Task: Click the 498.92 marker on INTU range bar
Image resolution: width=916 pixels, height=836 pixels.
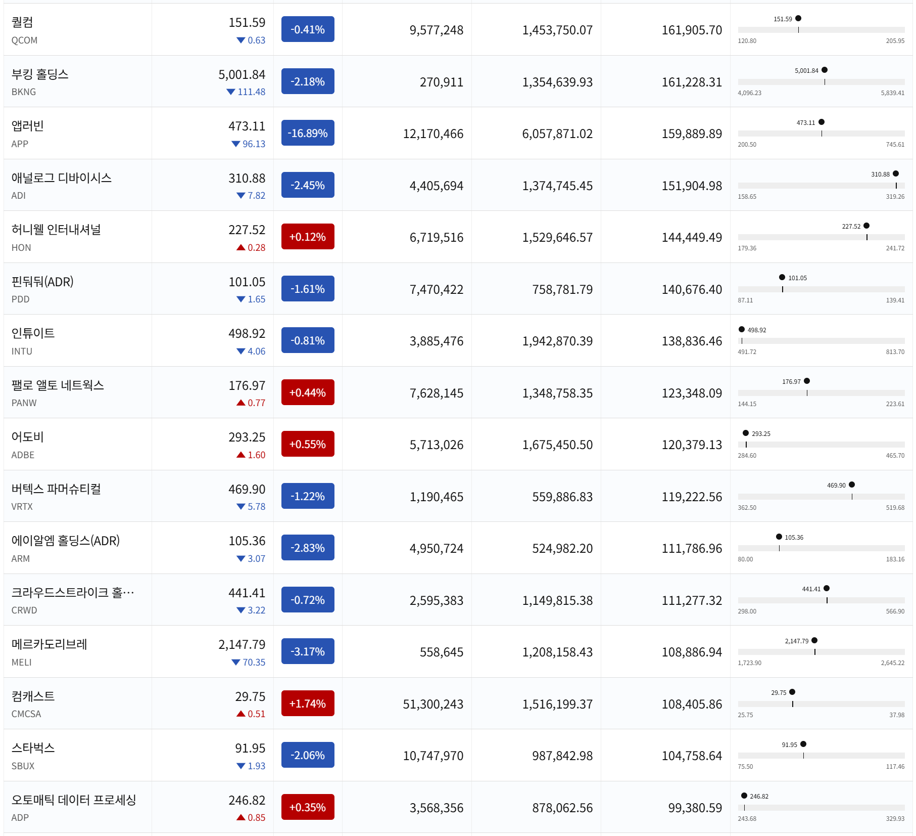Action: (742, 329)
